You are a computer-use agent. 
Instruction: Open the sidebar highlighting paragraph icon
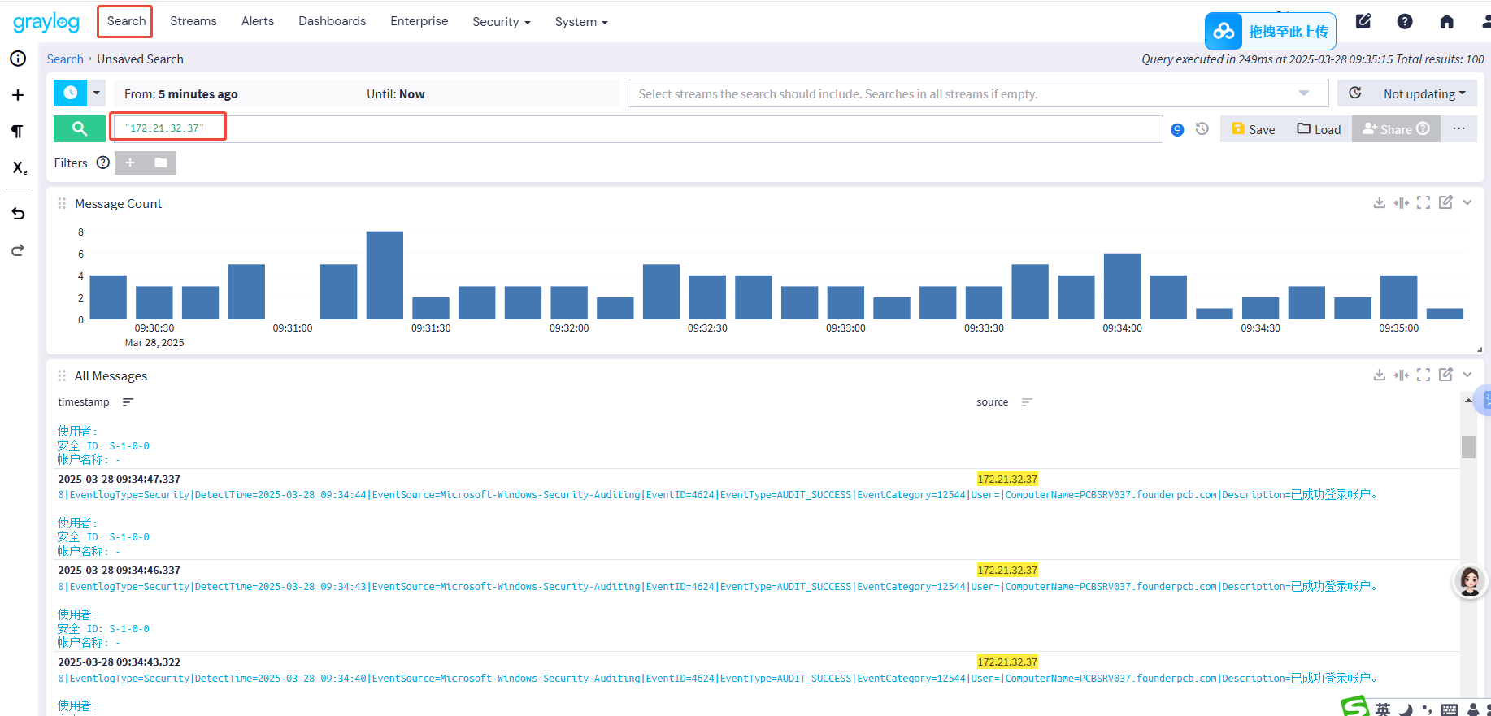[x=18, y=132]
